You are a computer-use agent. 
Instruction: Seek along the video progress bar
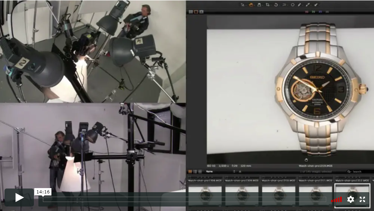pyautogui.click(x=184, y=199)
